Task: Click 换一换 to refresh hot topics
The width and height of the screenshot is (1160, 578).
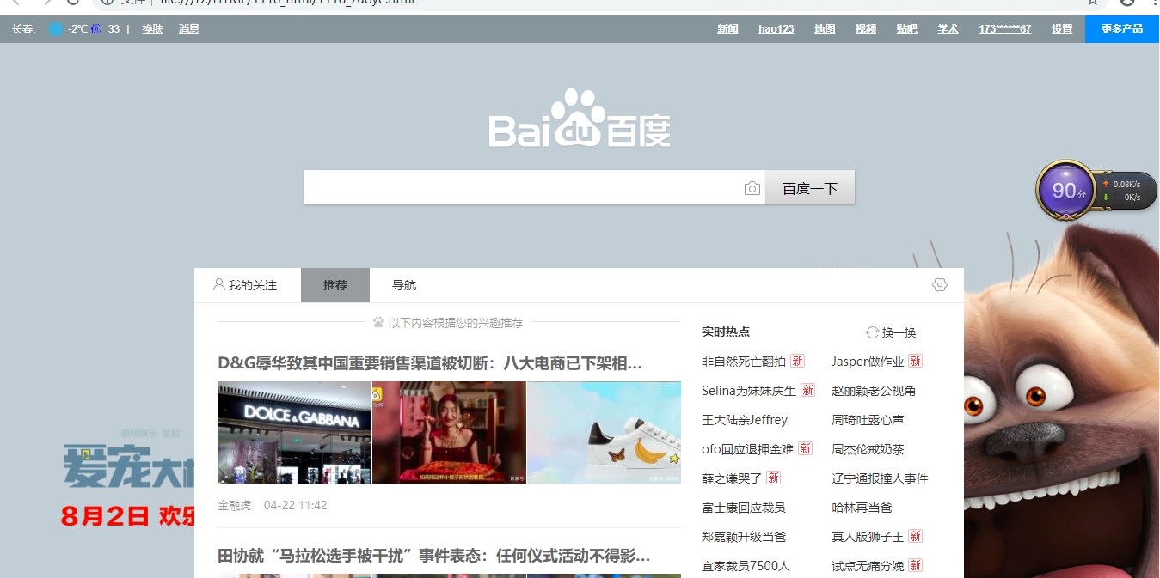Action: point(899,332)
